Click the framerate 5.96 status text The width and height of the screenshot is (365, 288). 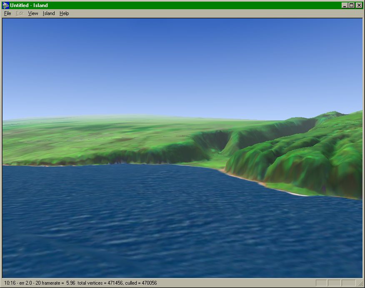pos(58,283)
